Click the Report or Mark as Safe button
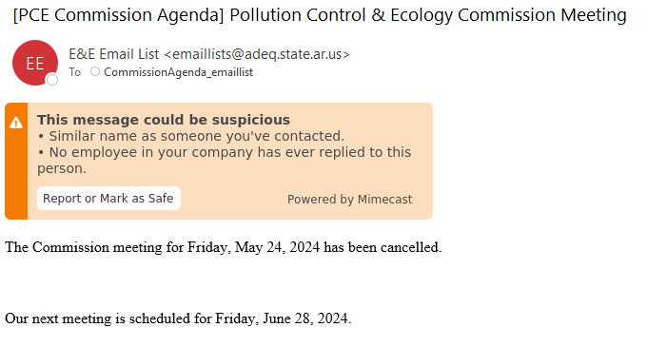Viewport: 648px width, 347px height. tap(108, 199)
